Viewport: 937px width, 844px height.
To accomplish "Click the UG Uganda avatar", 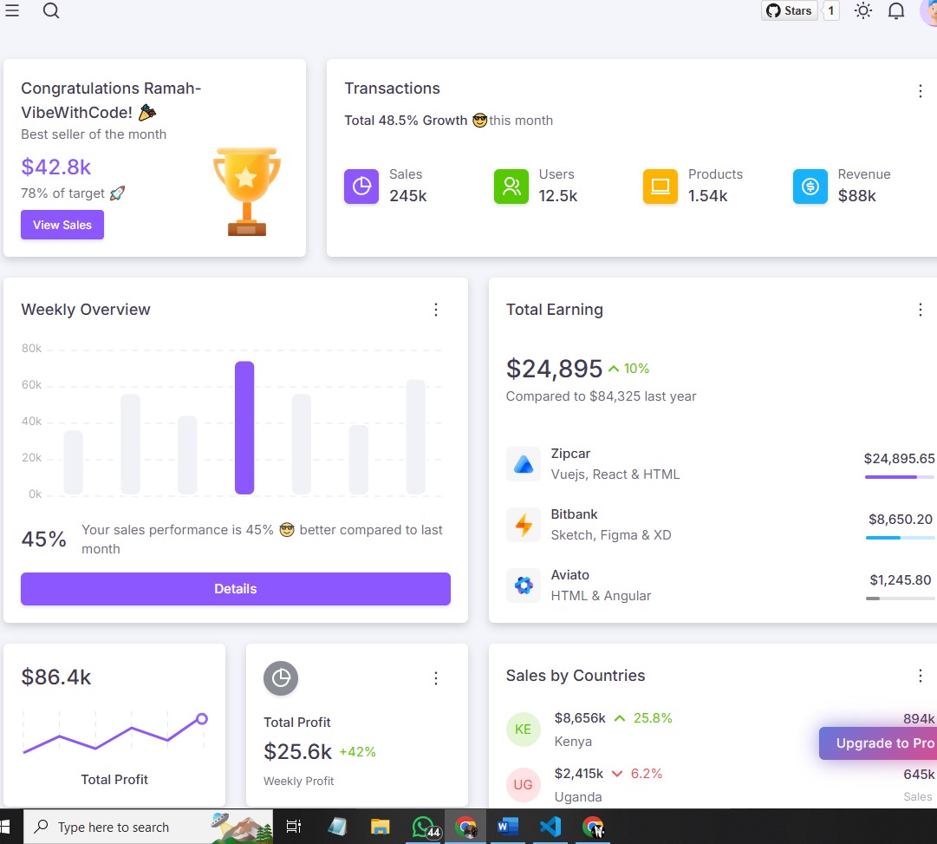I will click(x=523, y=785).
